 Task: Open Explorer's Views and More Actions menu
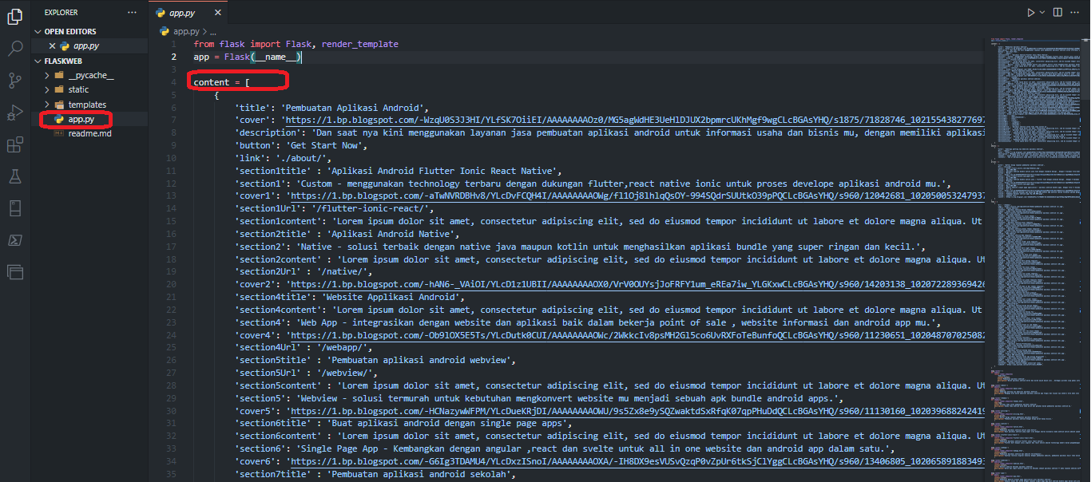(x=132, y=12)
